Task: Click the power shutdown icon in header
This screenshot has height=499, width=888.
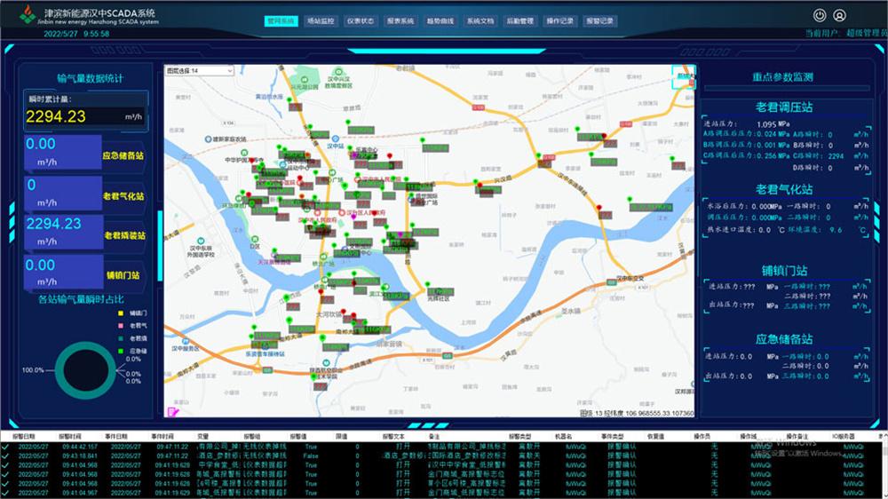Action: (819, 15)
